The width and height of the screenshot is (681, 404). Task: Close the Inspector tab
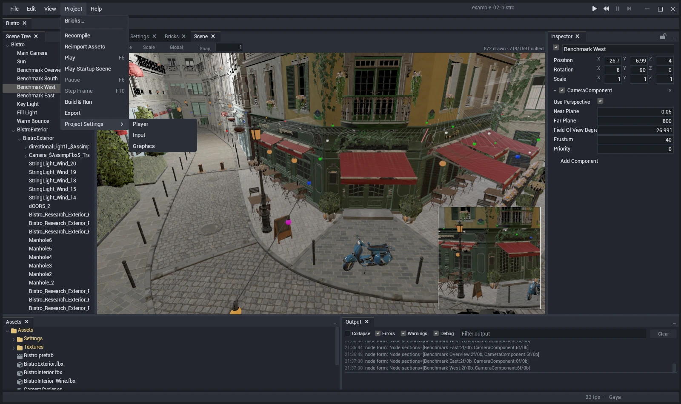(578, 37)
